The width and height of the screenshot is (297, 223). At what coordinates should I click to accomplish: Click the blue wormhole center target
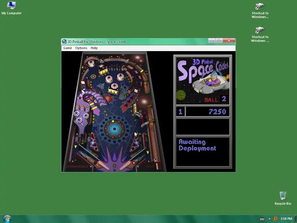coord(114,129)
